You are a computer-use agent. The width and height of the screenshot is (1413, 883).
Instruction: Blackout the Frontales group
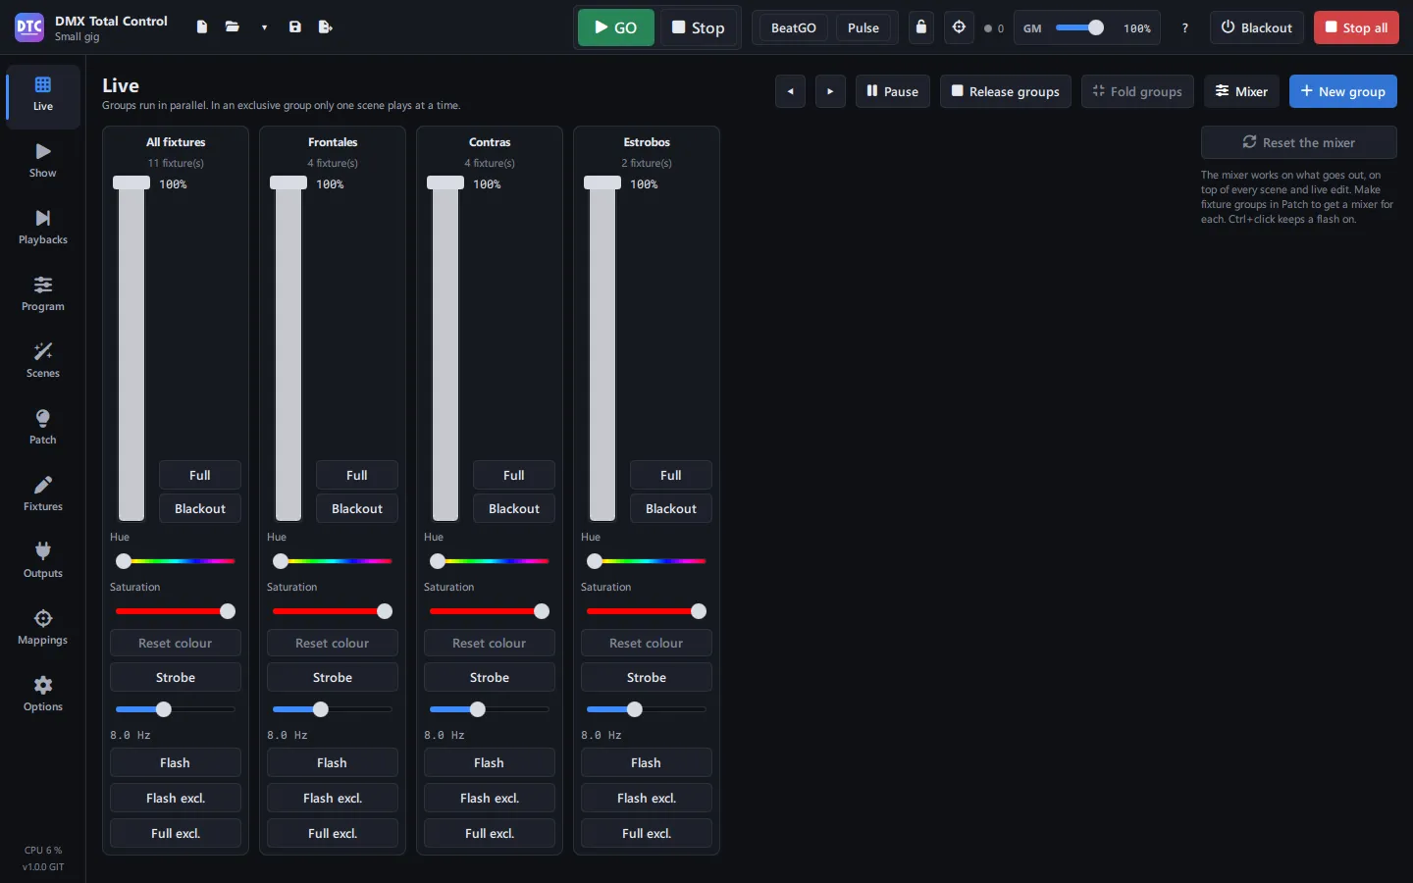point(357,508)
